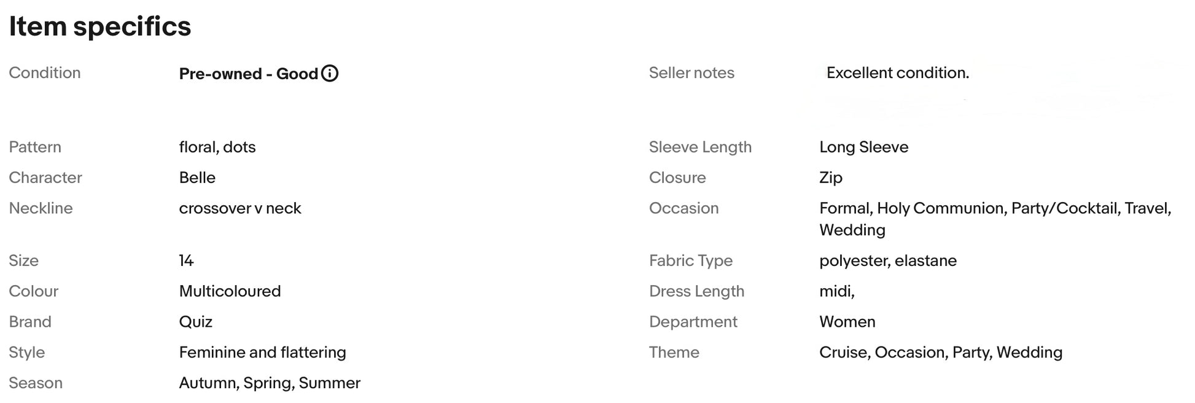Click size value 14
Screen dimensions: 1195x403
pyautogui.click(x=187, y=260)
